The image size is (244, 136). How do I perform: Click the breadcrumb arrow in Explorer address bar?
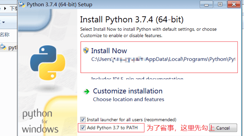pyautogui.click(x=5, y=8)
